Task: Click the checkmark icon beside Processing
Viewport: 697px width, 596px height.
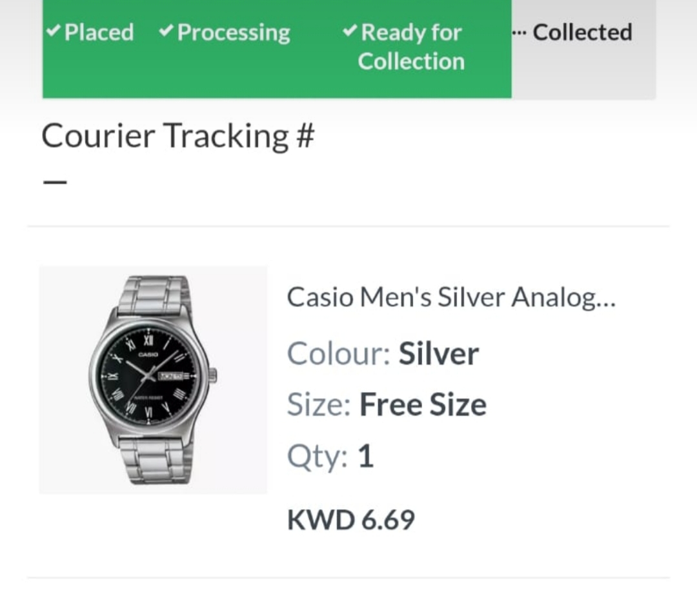Action: [167, 30]
